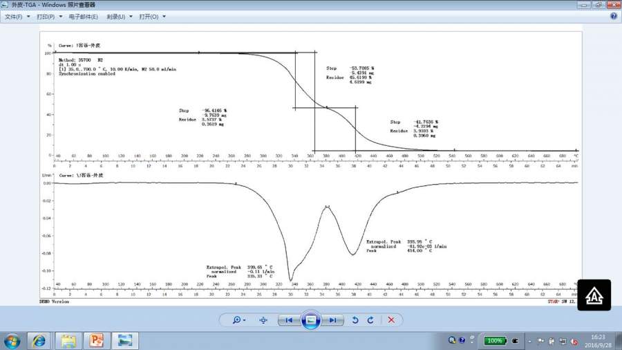Viewport: 622px width, 350px height.
Task: Start the slide show
Action: [x=311, y=320]
